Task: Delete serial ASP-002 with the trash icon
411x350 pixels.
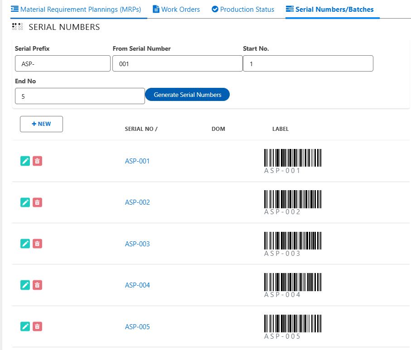Action: tap(38, 202)
